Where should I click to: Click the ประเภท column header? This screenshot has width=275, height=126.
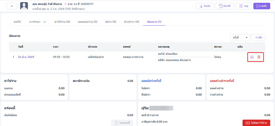tap(93, 47)
